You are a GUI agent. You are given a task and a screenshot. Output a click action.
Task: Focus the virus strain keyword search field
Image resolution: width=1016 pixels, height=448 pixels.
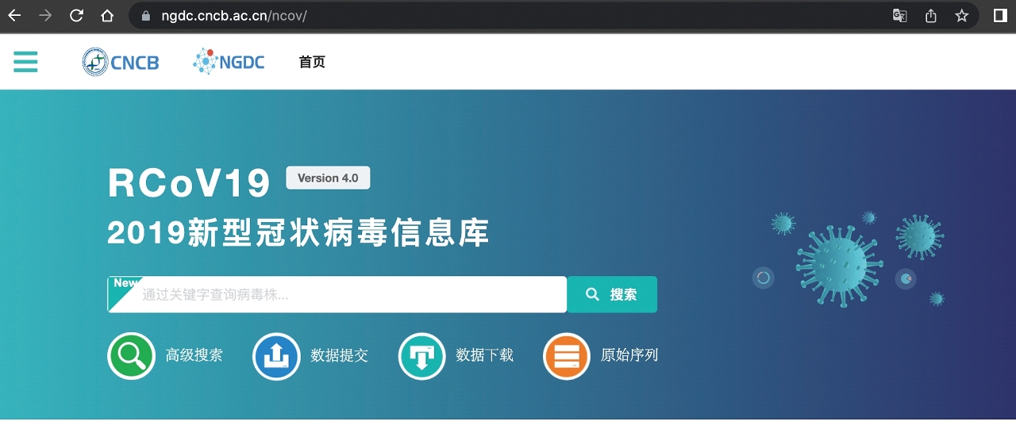pyautogui.click(x=349, y=295)
